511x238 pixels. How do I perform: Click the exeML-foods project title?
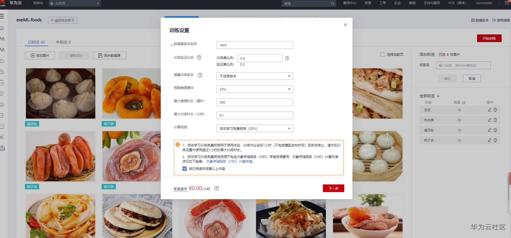pos(29,20)
